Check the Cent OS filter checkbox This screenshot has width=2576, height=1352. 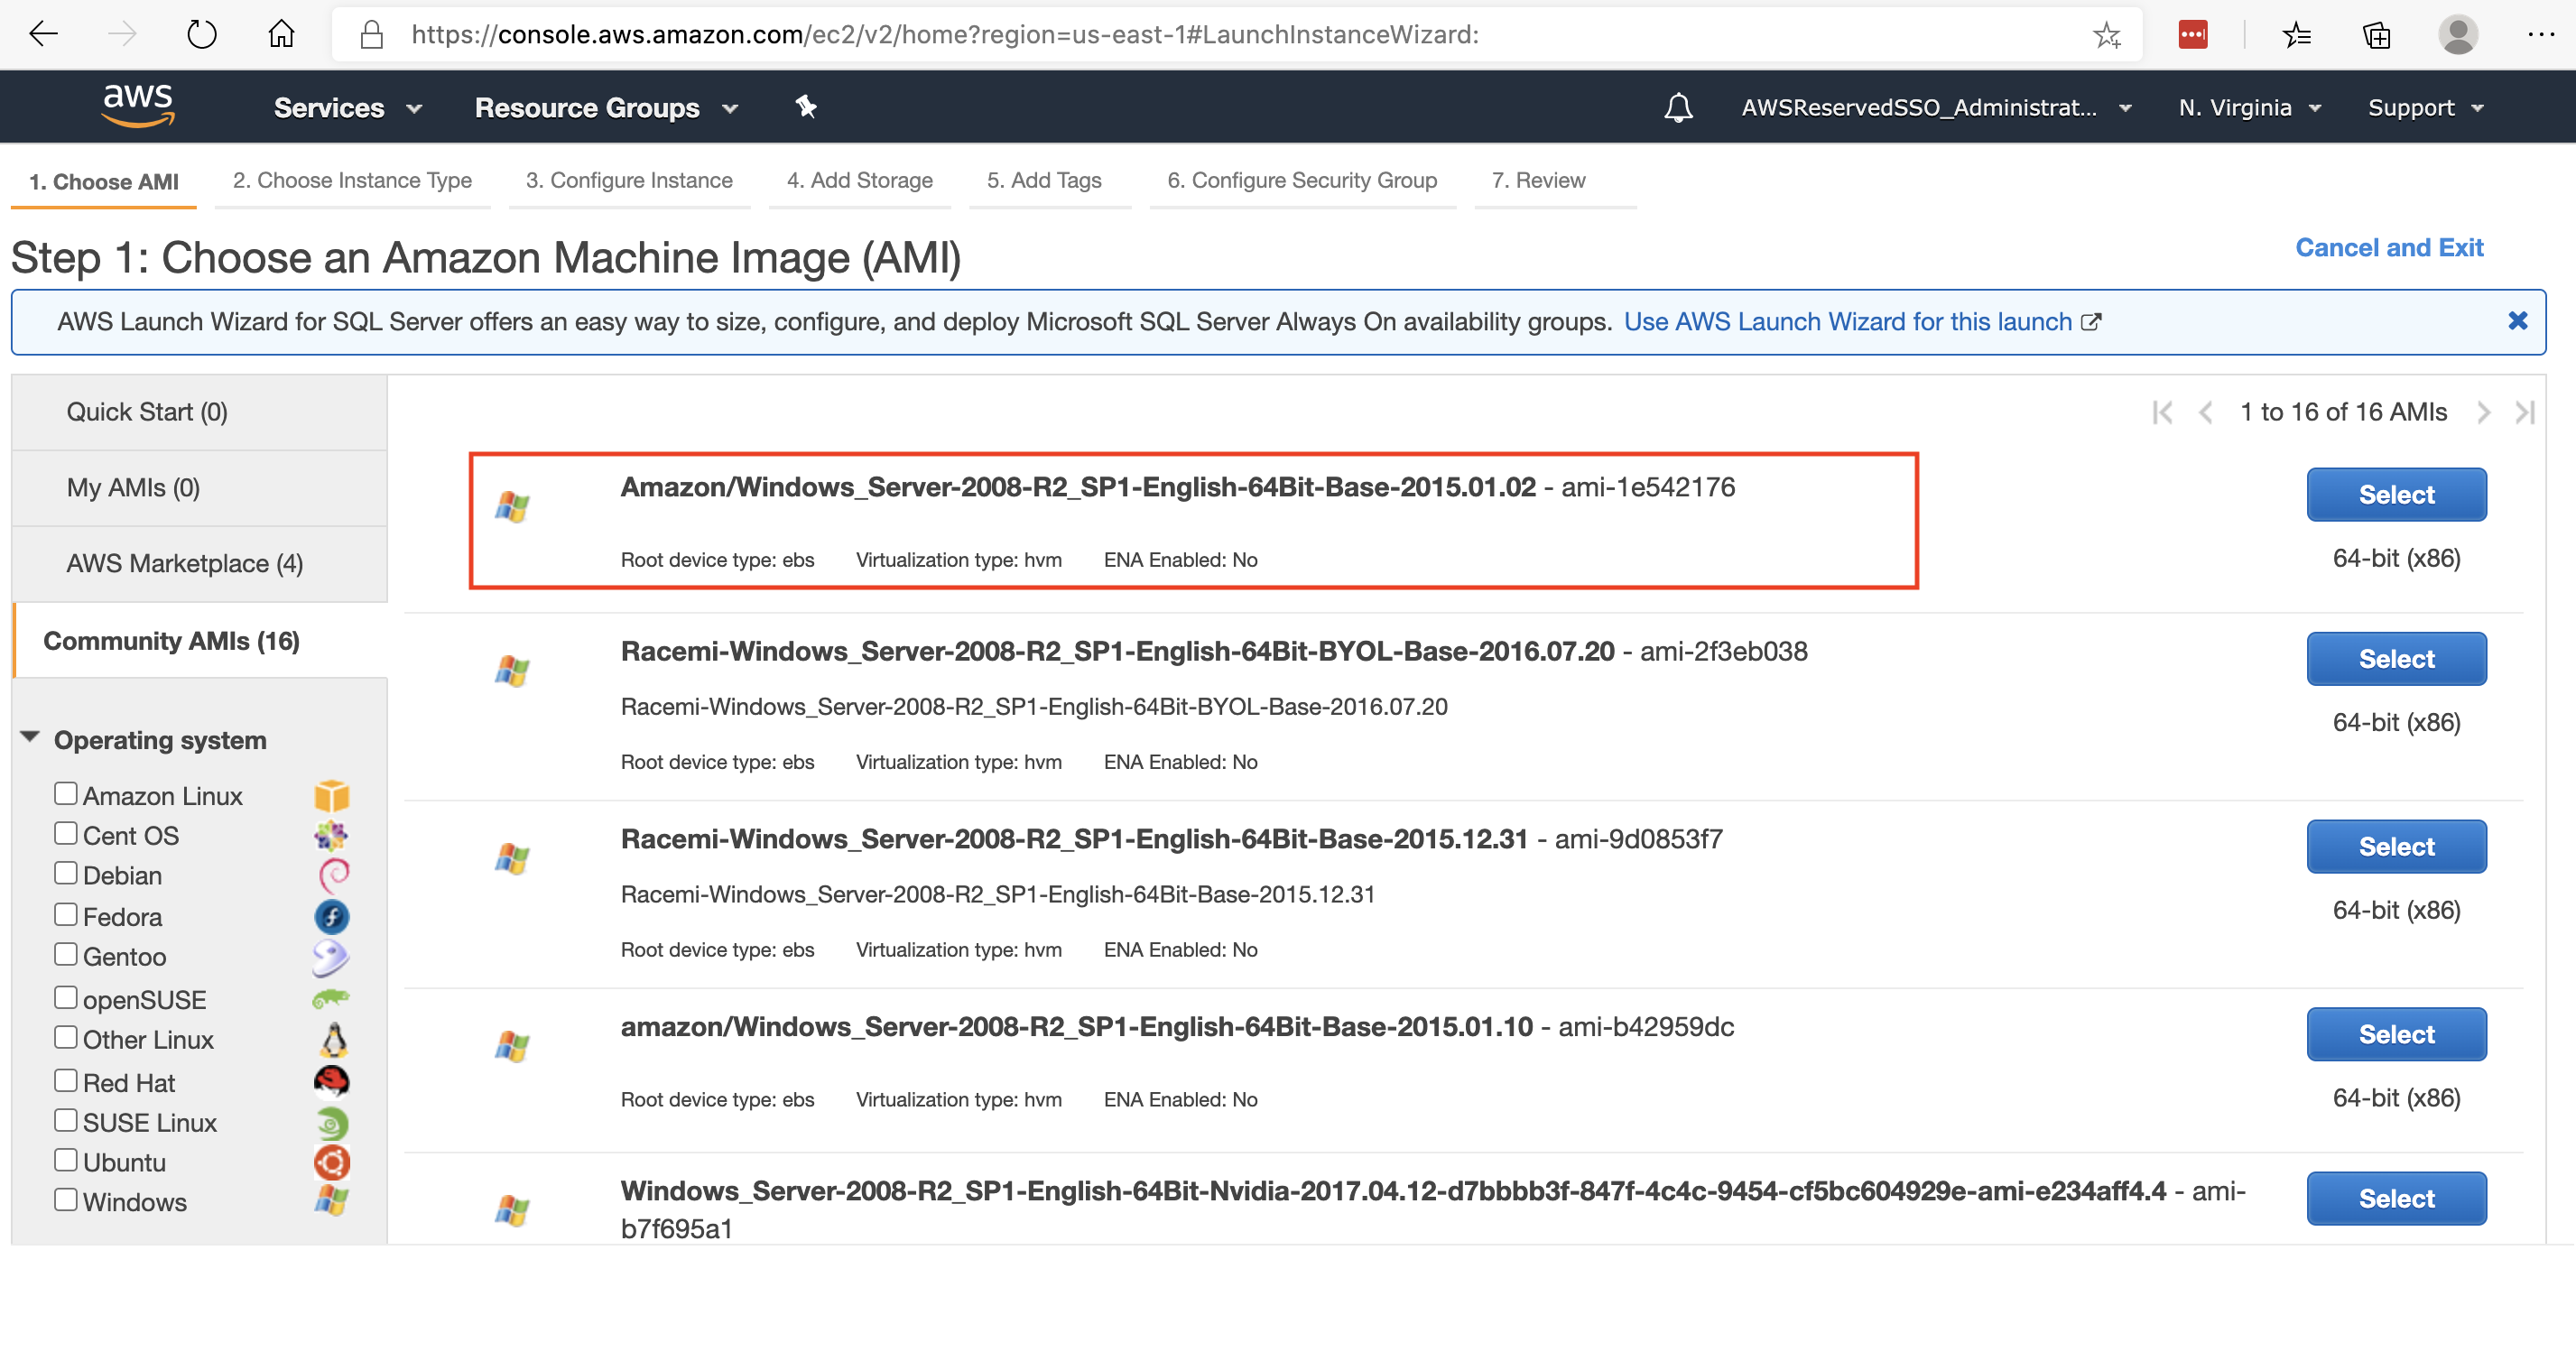(x=66, y=833)
